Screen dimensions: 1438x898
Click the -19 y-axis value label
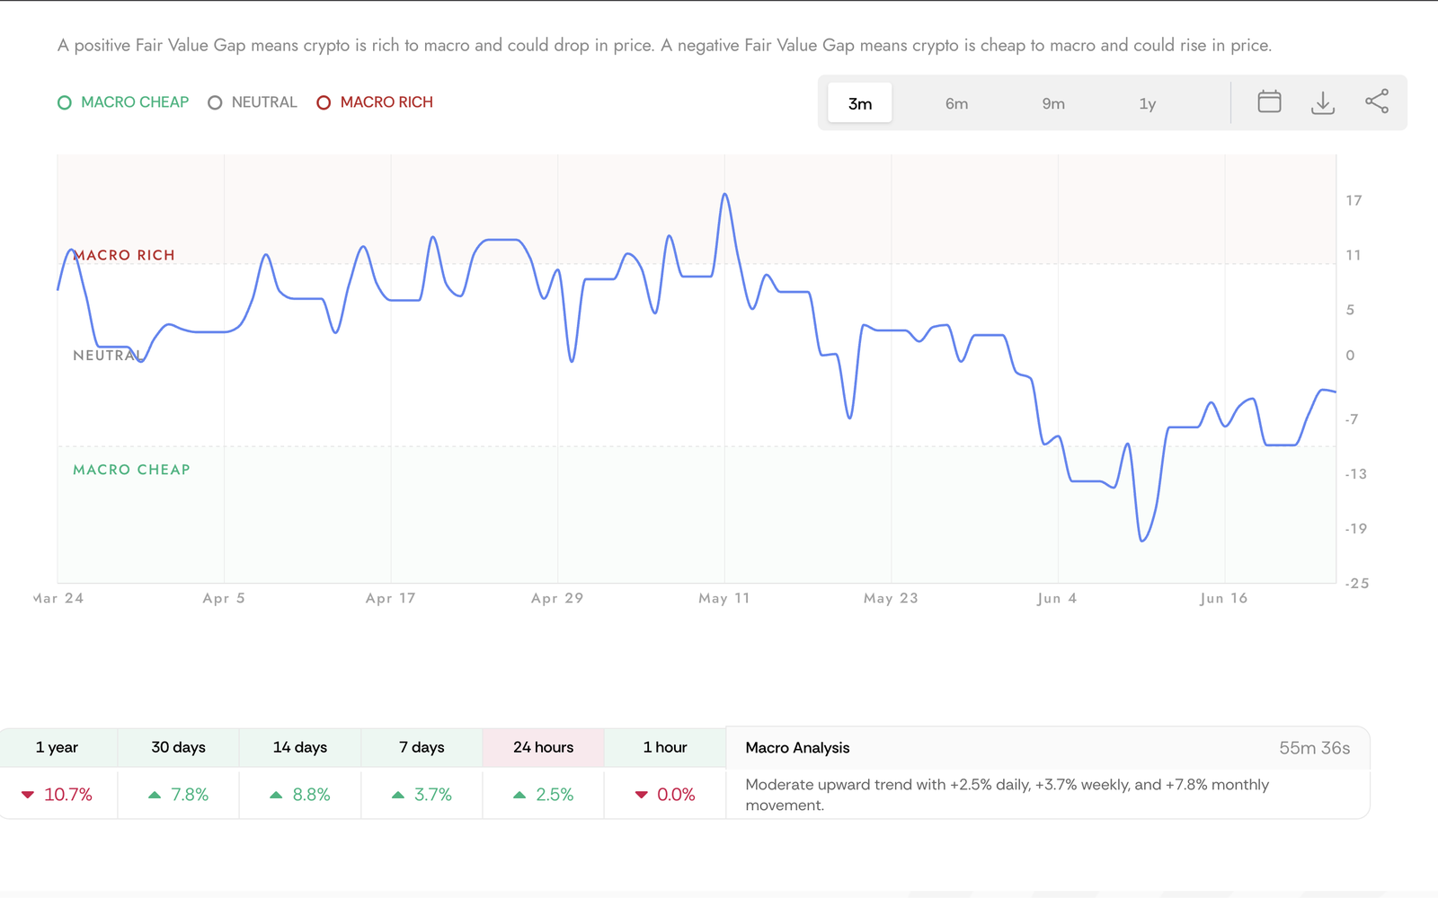(x=1355, y=529)
